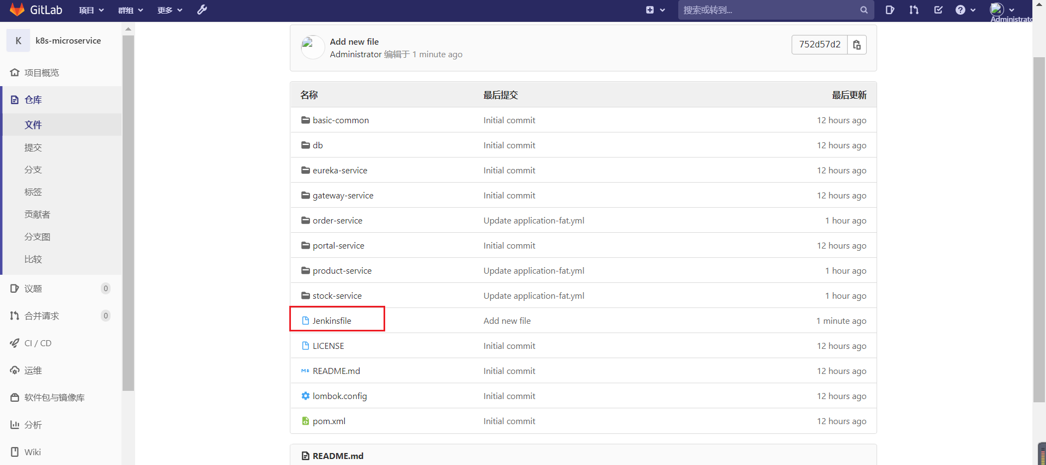
Task: Expand the new item plus dropdown
Action: 655,10
